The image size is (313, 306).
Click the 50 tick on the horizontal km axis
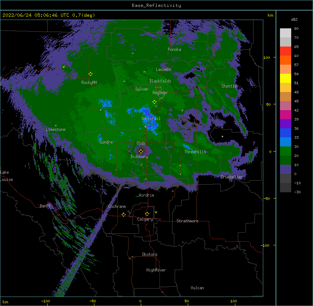coord(187,301)
